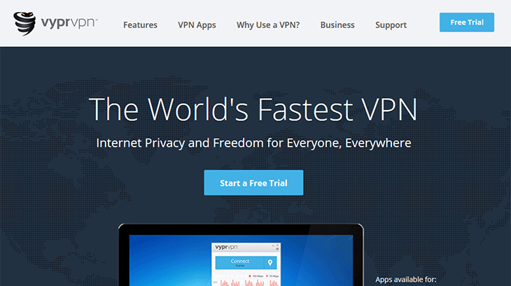Click the speed graph in app preview

click(246, 280)
